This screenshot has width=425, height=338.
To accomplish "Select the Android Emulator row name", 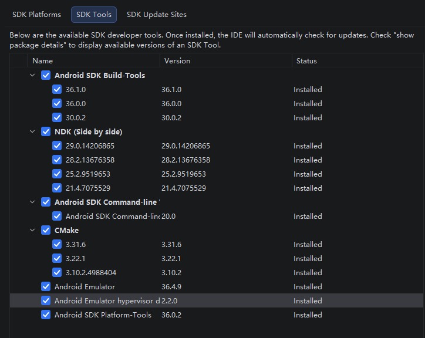I will click(85, 287).
